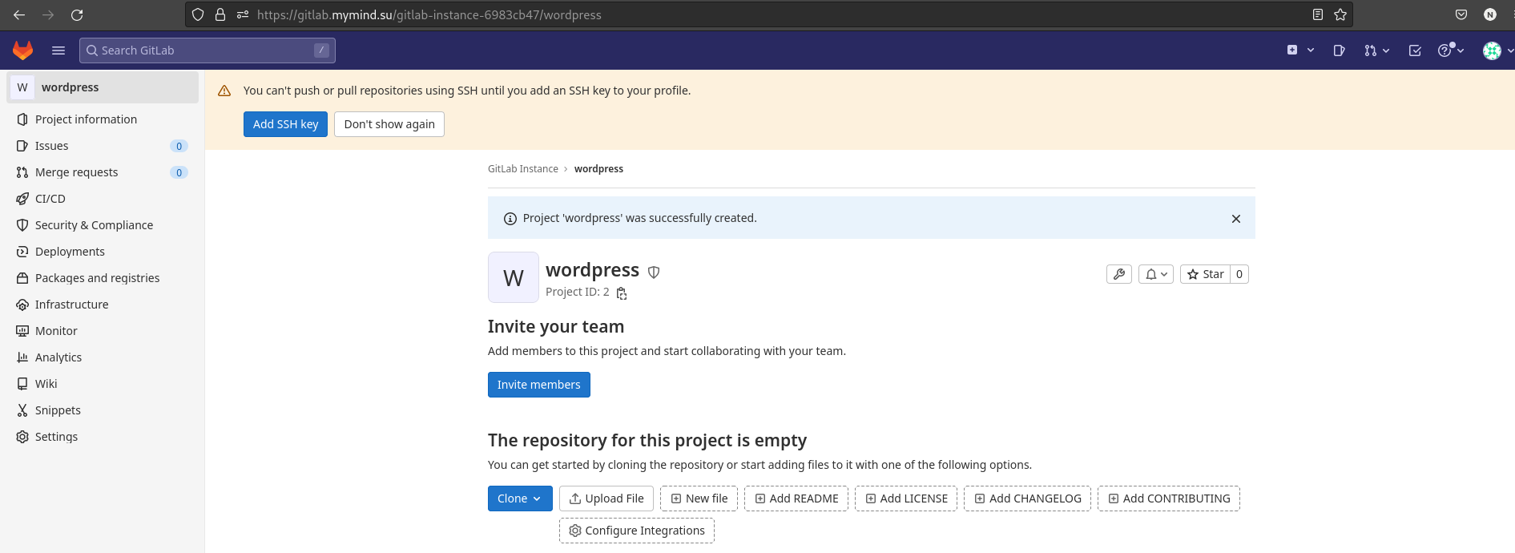
Task: Open Analytics in sidebar
Action: point(103,357)
